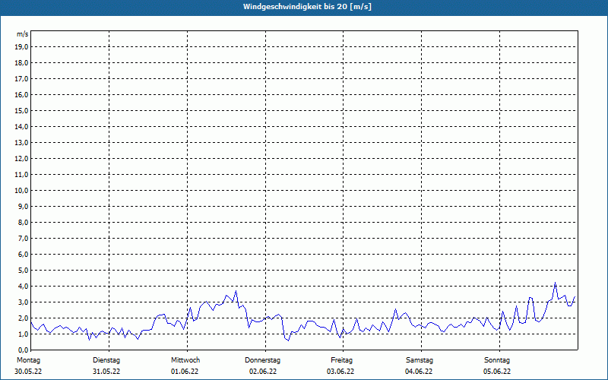The height and width of the screenshot is (380, 608).
Task: Select the 'Sonntag' day label
Action: (x=497, y=360)
